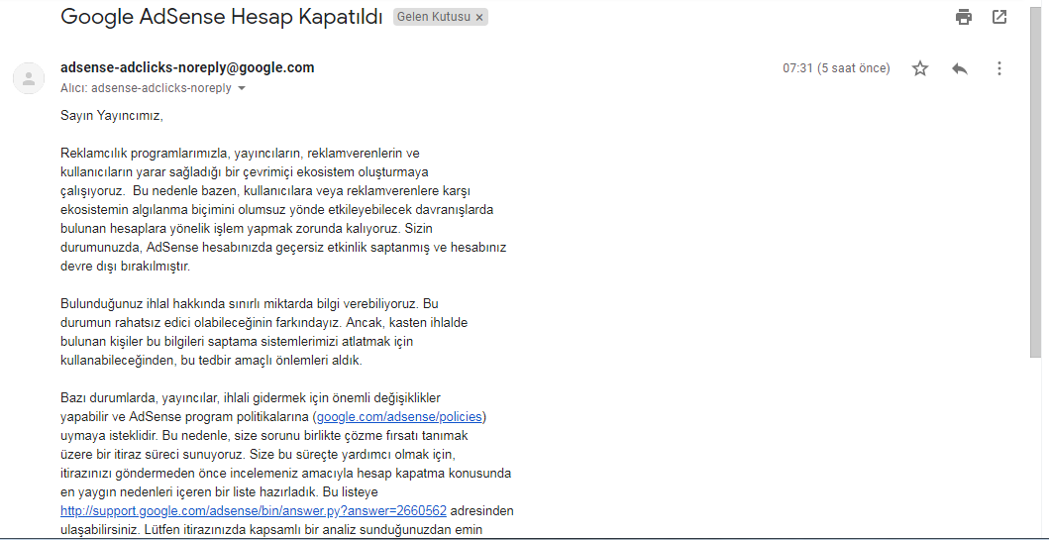Image resolution: width=1049 pixels, height=540 pixels.
Task: Click the subject Google AdSense Hesap Kapatıldı
Action: click(222, 17)
